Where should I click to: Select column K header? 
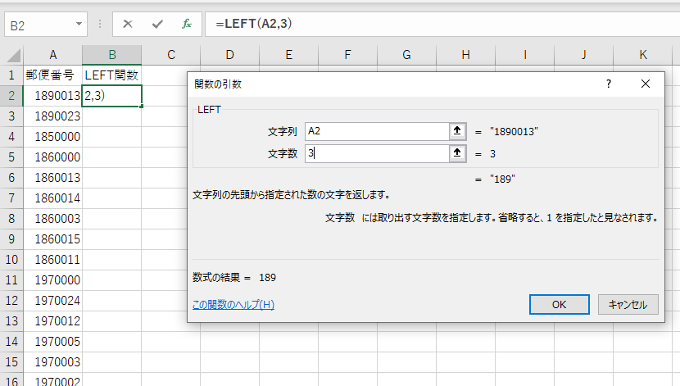point(642,55)
